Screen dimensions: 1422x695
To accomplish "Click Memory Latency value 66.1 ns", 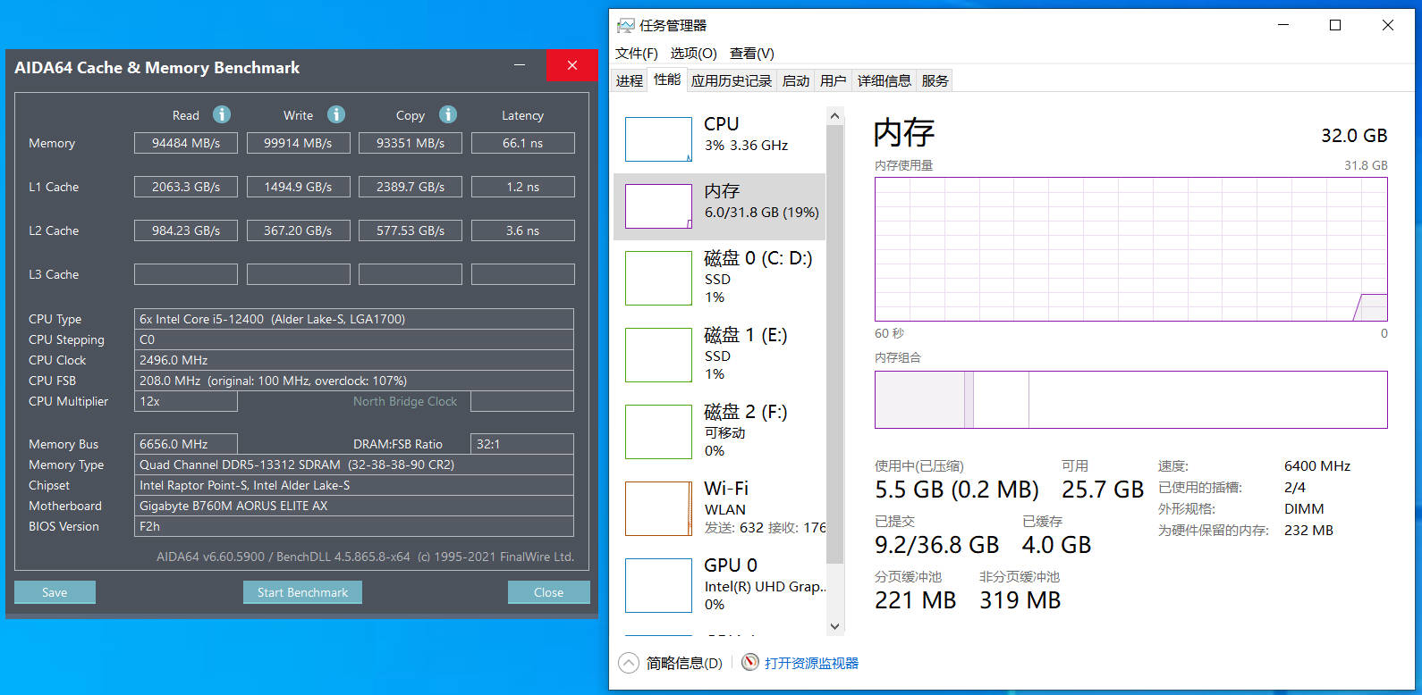I will (523, 143).
